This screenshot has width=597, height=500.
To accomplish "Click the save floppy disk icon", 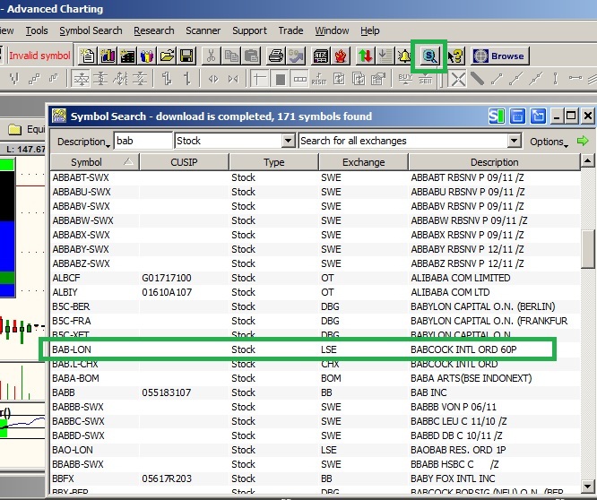I will coord(186,56).
